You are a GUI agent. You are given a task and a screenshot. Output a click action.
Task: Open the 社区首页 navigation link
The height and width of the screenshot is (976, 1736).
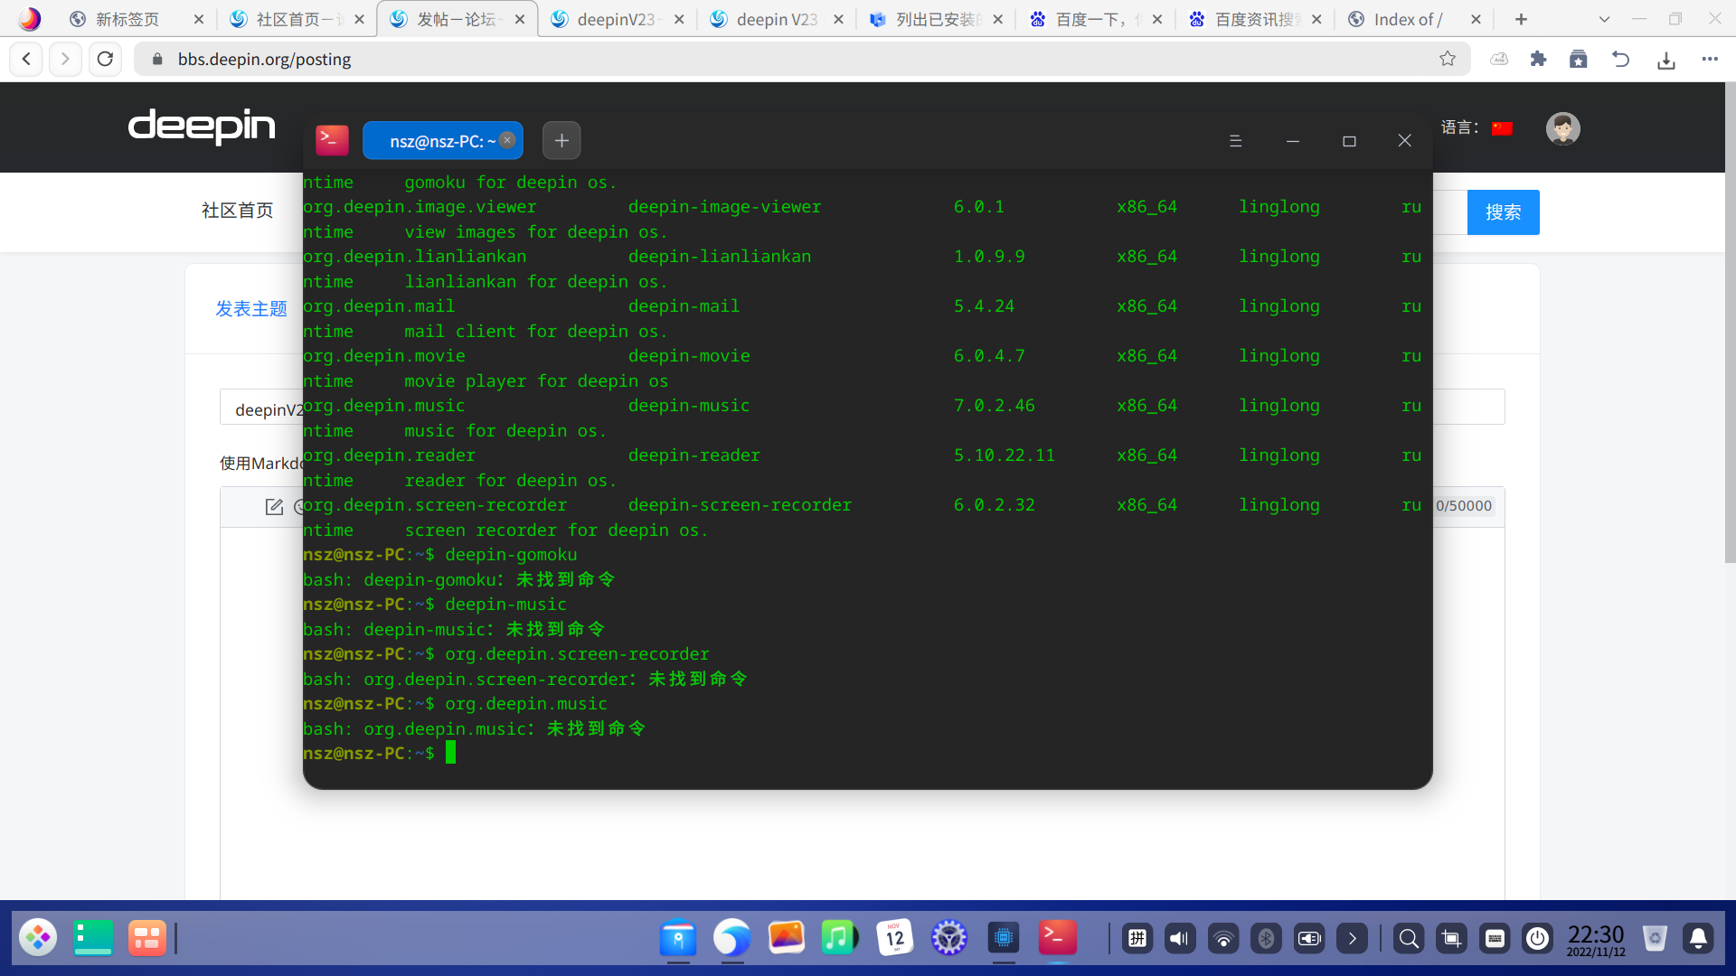tap(237, 211)
